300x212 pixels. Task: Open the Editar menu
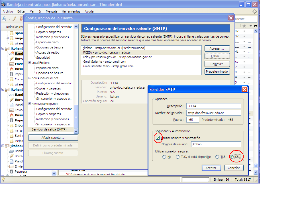point(21,11)
